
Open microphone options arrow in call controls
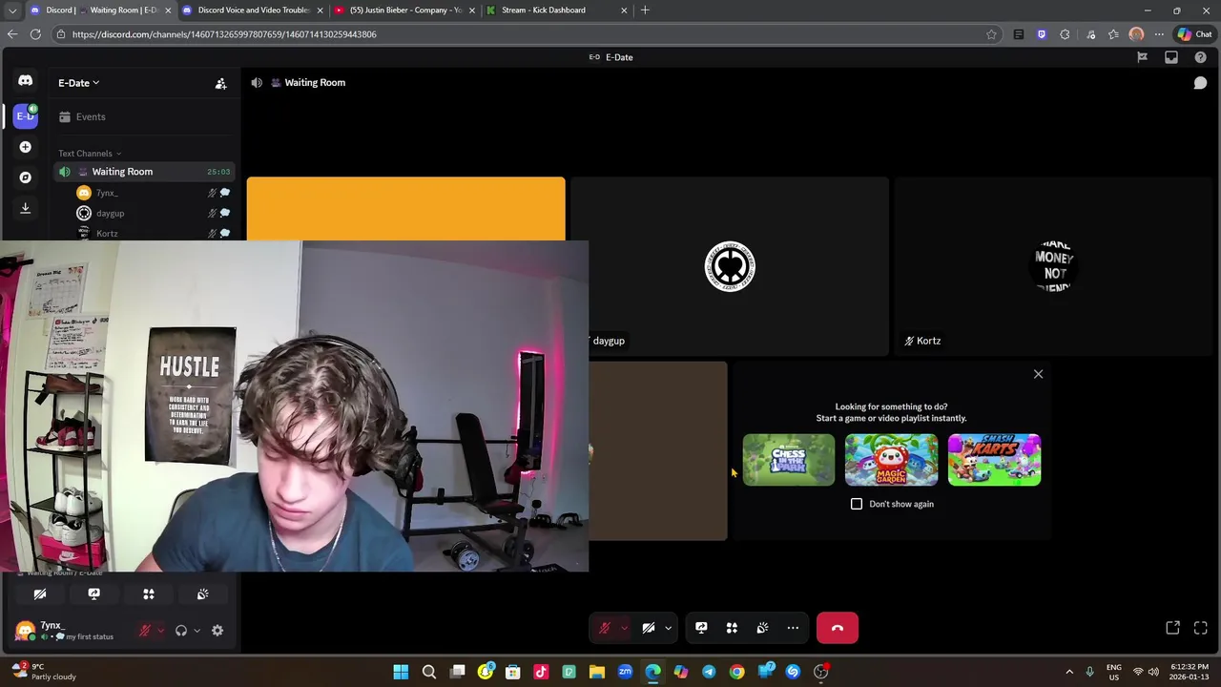click(x=624, y=628)
